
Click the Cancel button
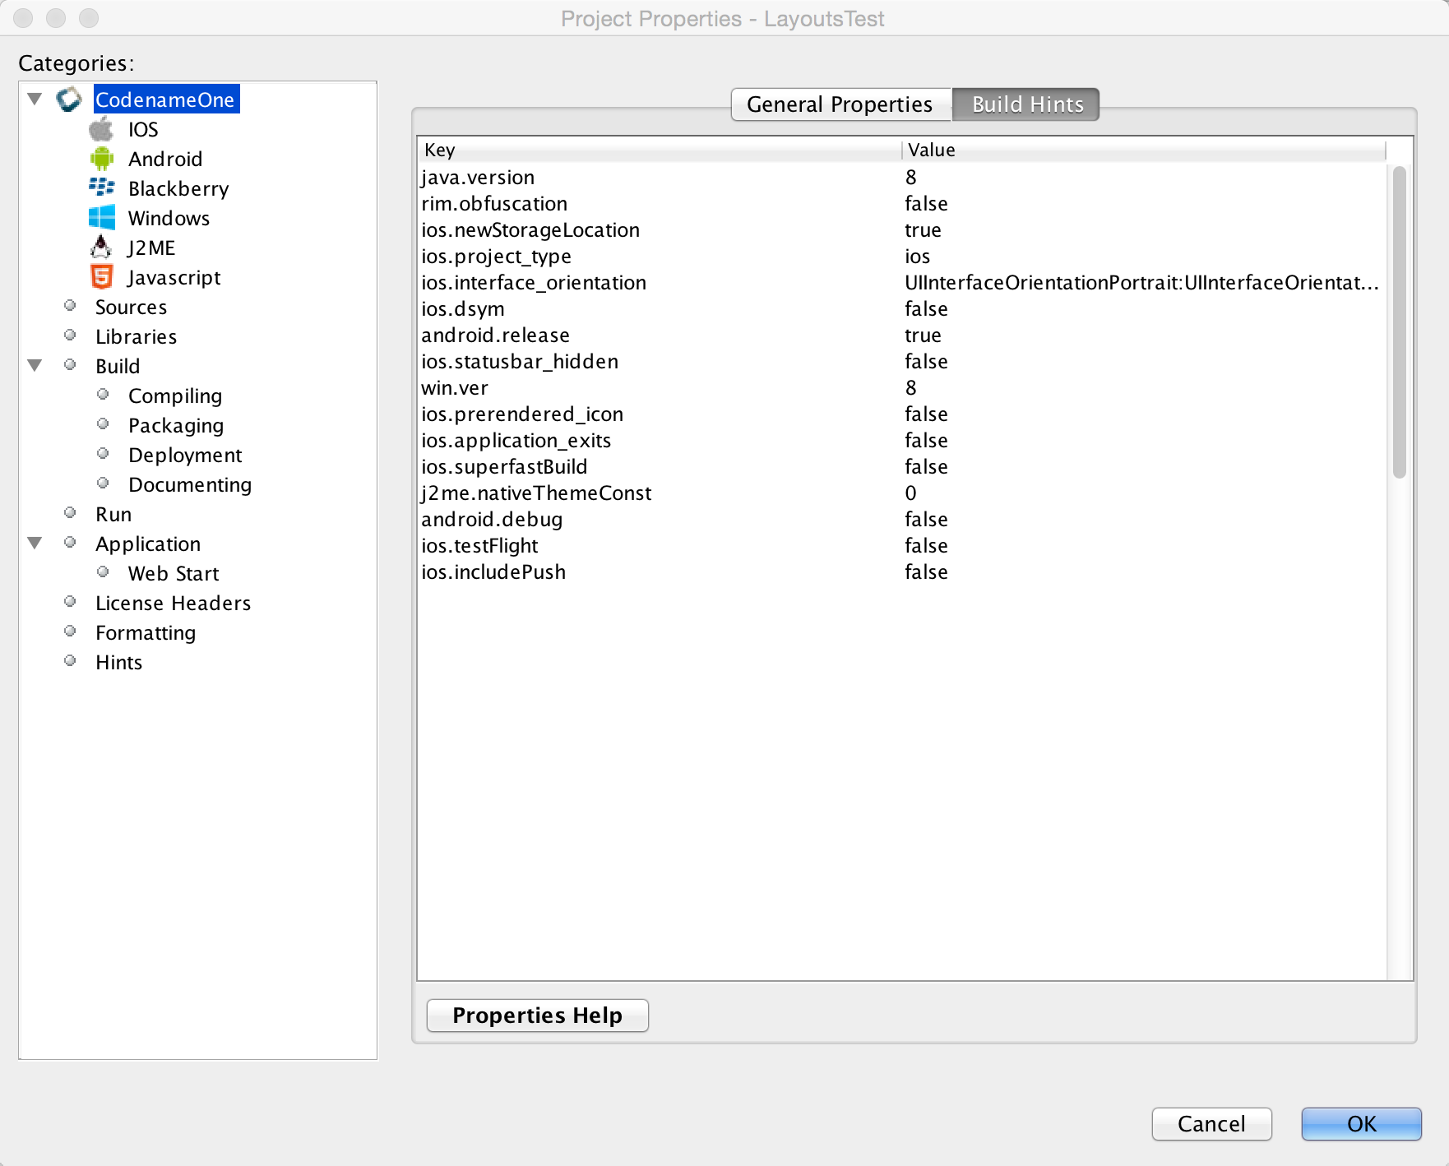pos(1211,1124)
